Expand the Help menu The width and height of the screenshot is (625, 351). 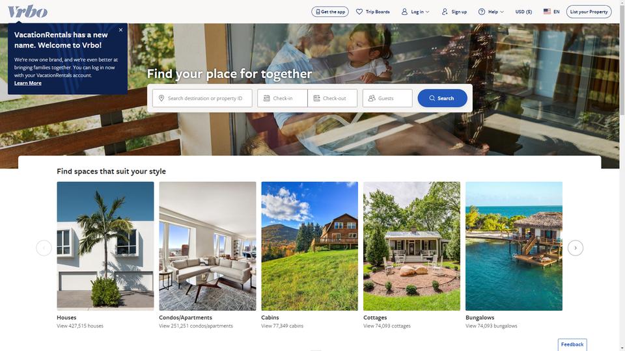(491, 12)
